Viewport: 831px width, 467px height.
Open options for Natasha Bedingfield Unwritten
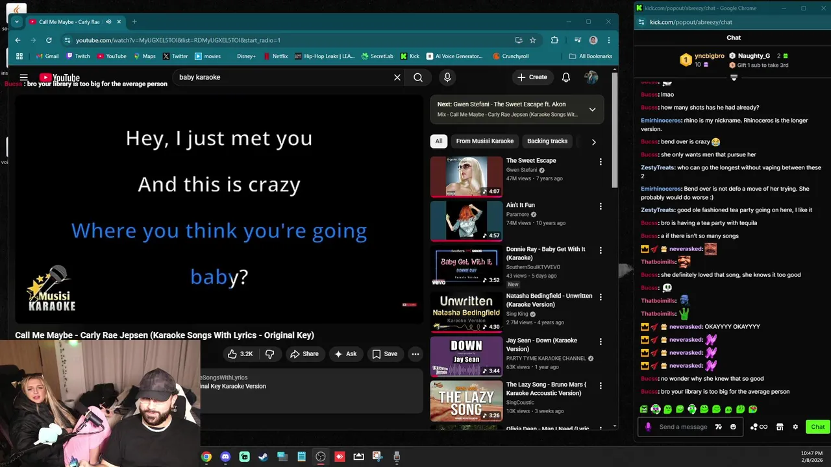pyautogui.click(x=601, y=297)
